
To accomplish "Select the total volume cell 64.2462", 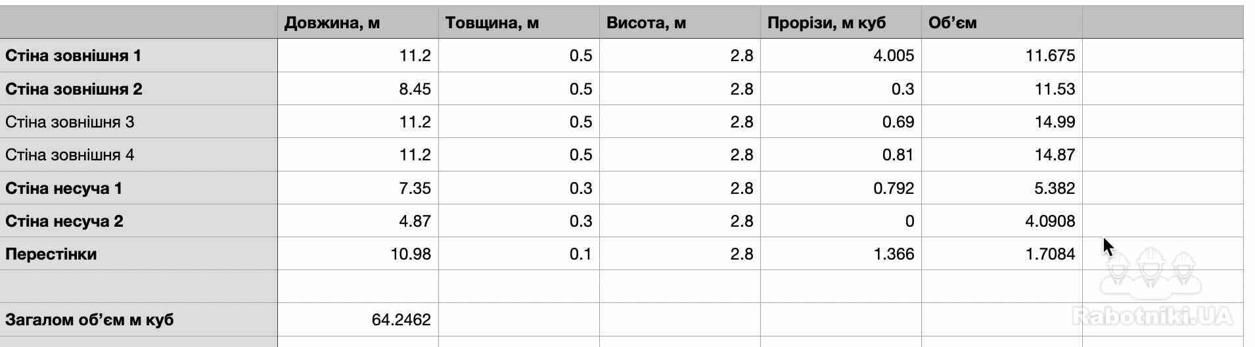I will (x=358, y=319).
